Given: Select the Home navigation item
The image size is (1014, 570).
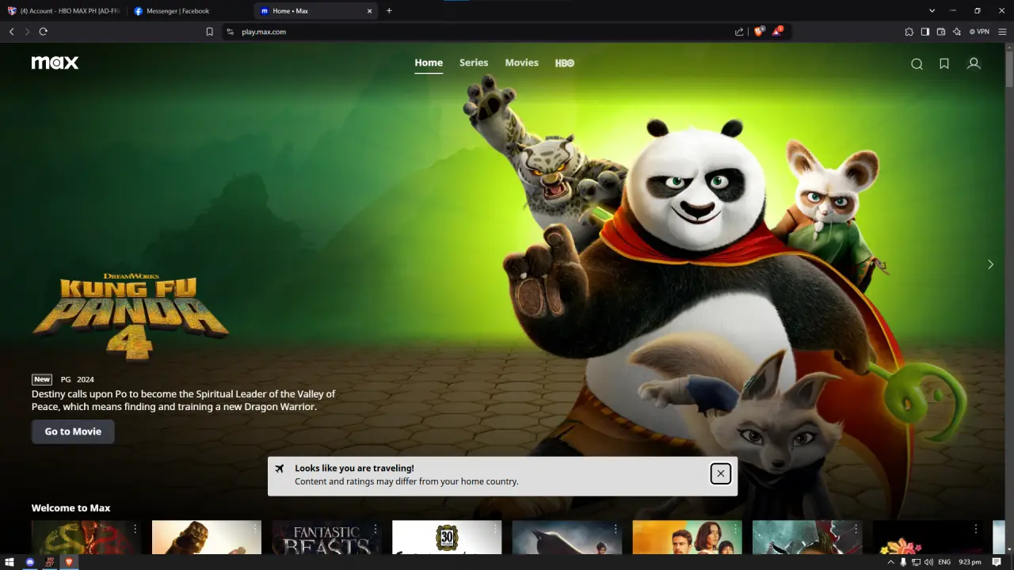Looking at the screenshot, I should coord(429,63).
